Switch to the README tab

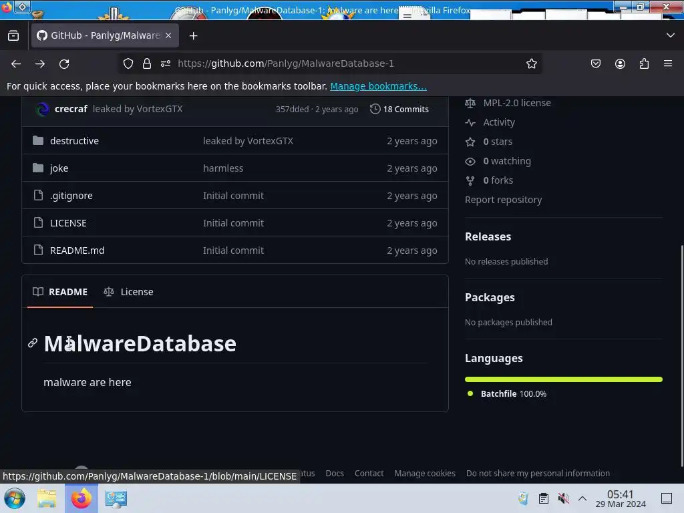click(60, 292)
